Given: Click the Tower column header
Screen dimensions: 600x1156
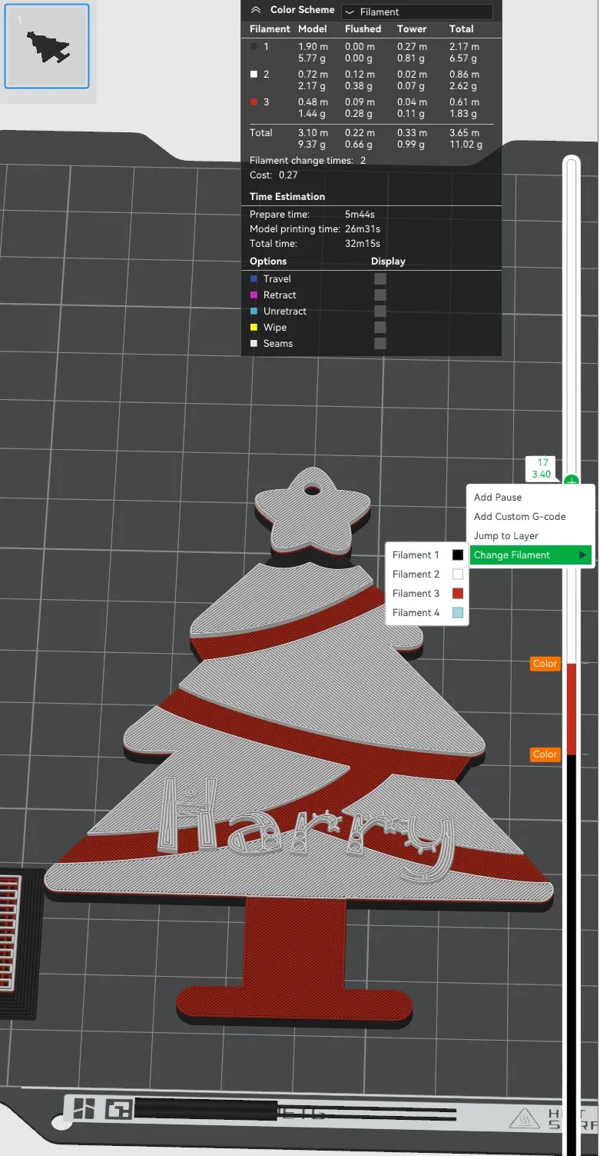Looking at the screenshot, I should [x=412, y=29].
